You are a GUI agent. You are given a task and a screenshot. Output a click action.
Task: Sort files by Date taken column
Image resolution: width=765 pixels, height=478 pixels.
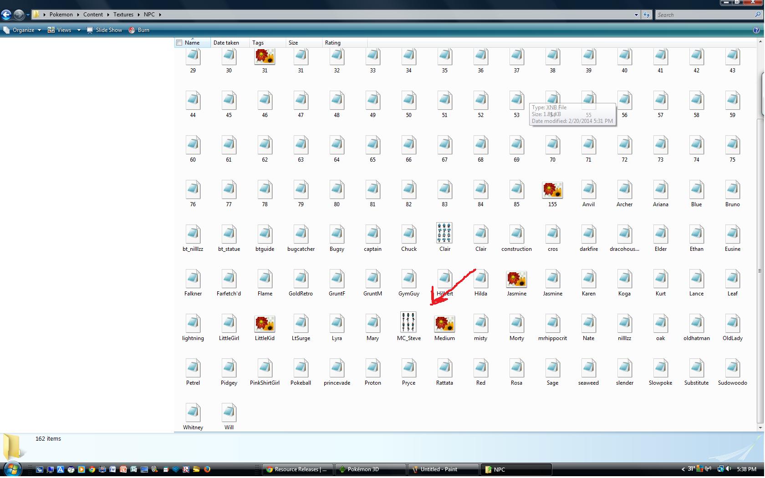pos(230,43)
